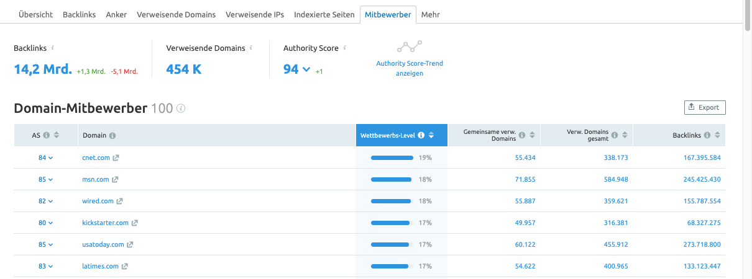Select the Mitbewerber tab

[388, 14]
